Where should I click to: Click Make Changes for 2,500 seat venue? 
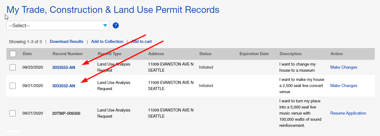click(343, 86)
